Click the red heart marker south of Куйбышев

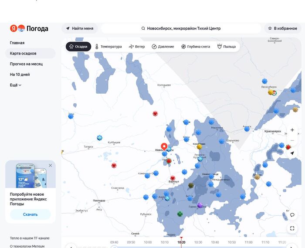(114, 165)
